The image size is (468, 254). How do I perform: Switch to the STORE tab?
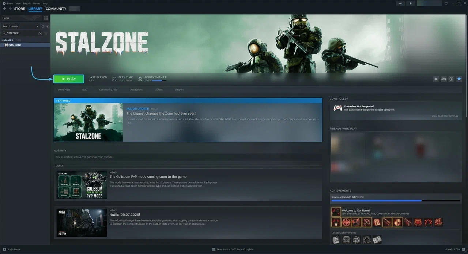click(19, 9)
